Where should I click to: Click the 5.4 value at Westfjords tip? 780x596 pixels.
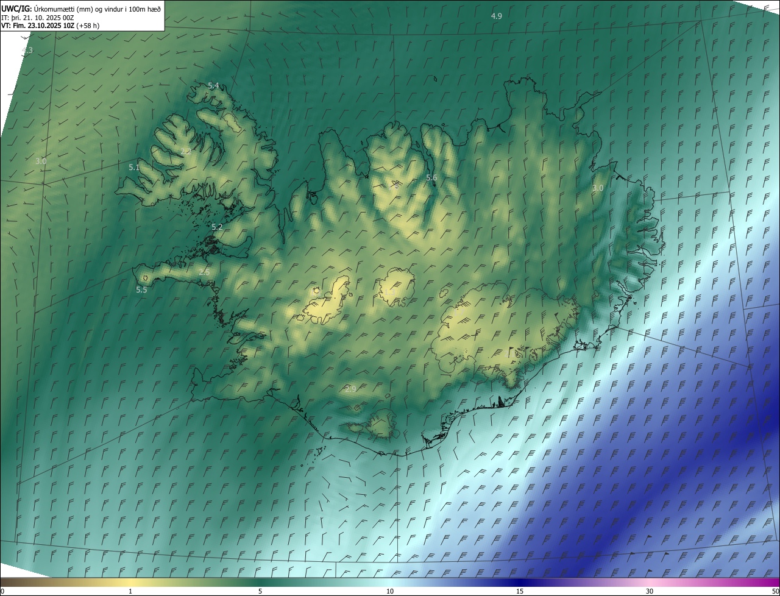[213, 86]
